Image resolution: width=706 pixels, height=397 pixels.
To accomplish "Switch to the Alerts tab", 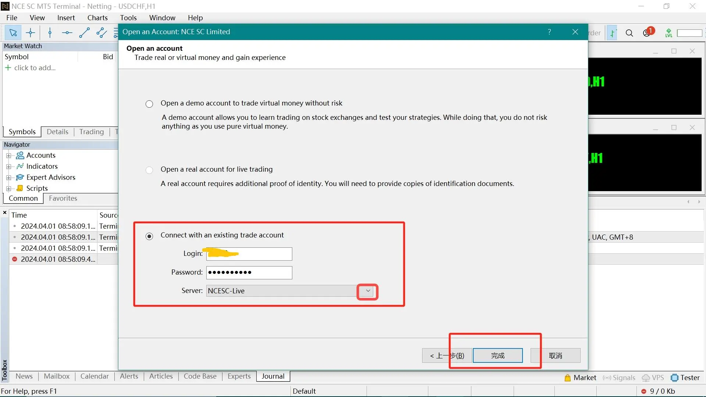I will [129, 376].
